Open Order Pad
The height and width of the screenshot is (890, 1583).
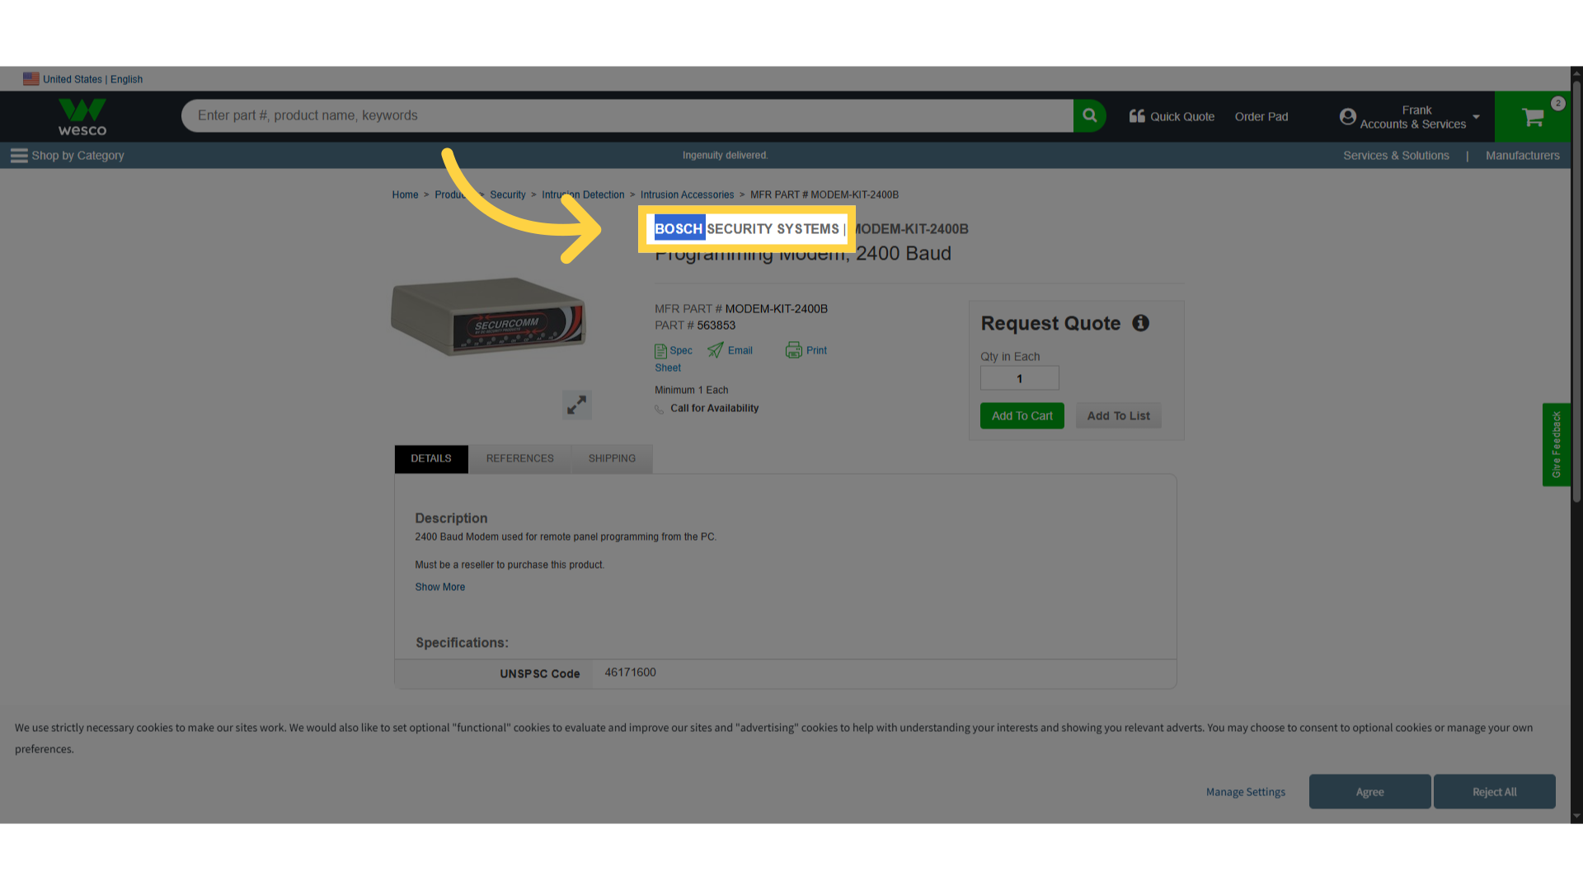tap(1261, 117)
